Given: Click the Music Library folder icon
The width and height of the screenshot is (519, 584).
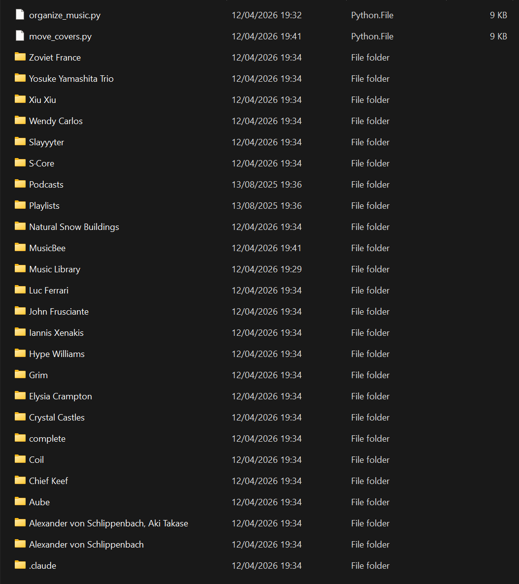Looking at the screenshot, I should pyautogui.click(x=20, y=268).
